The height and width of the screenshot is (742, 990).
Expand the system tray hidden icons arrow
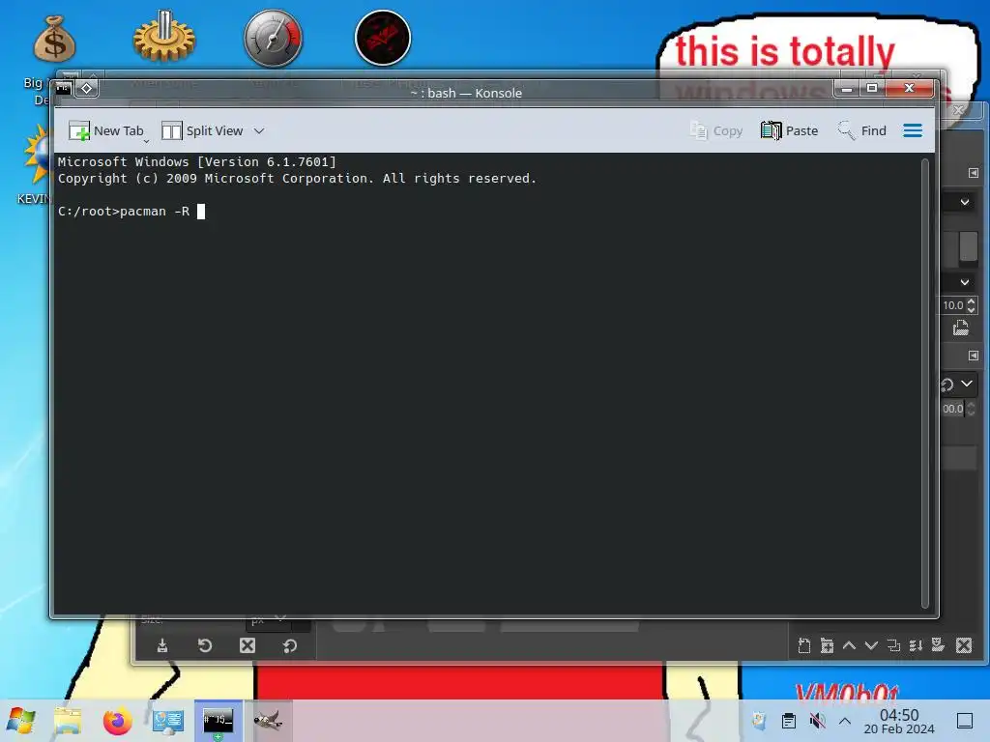coord(845,721)
